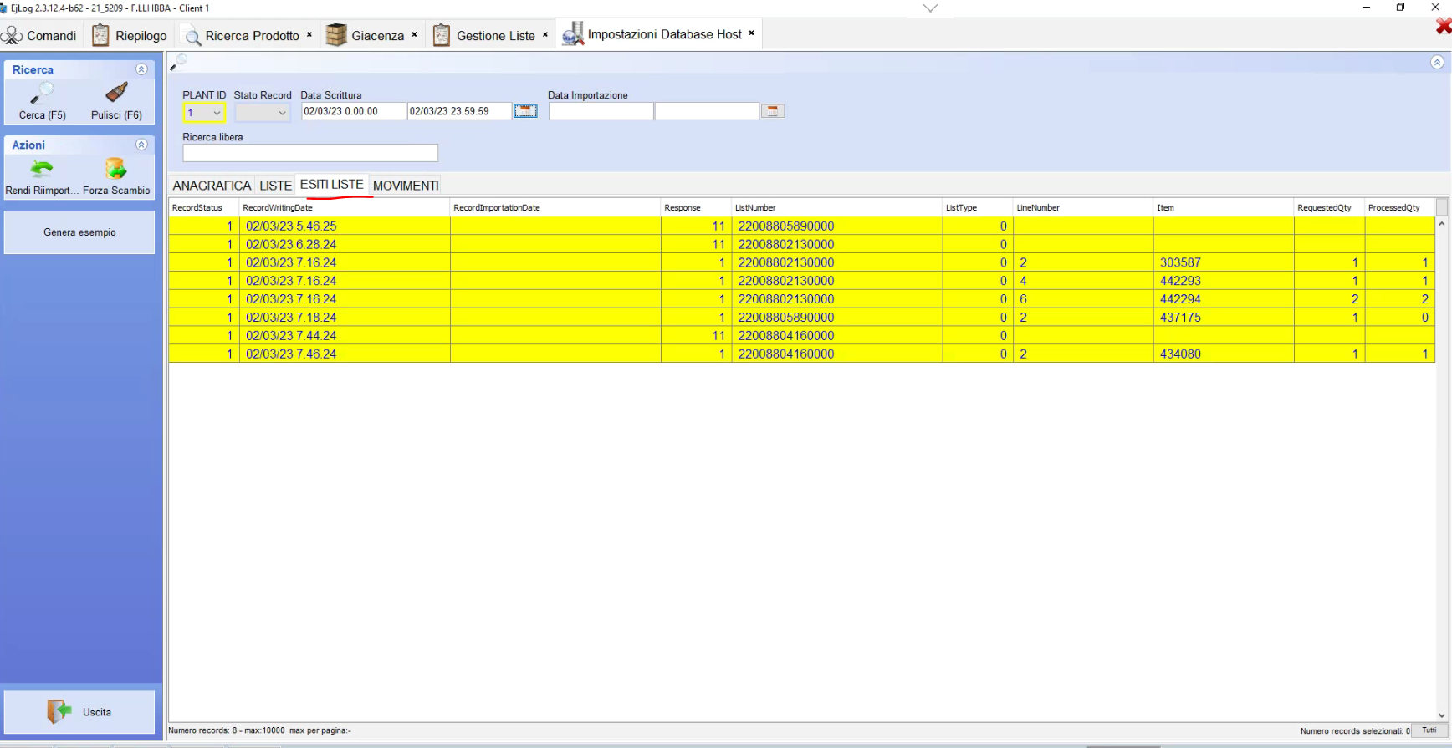Click the Forza Scambio icon
1452x748 pixels.
(115, 170)
